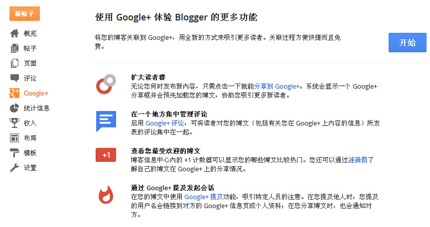
Task: Open the 统计信息 pie chart icon
Action: (x=14, y=108)
